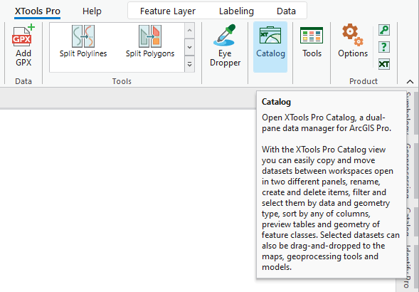Screen dimensions: 419x292
Task: Switch to the Labeling tab
Action: (x=236, y=11)
